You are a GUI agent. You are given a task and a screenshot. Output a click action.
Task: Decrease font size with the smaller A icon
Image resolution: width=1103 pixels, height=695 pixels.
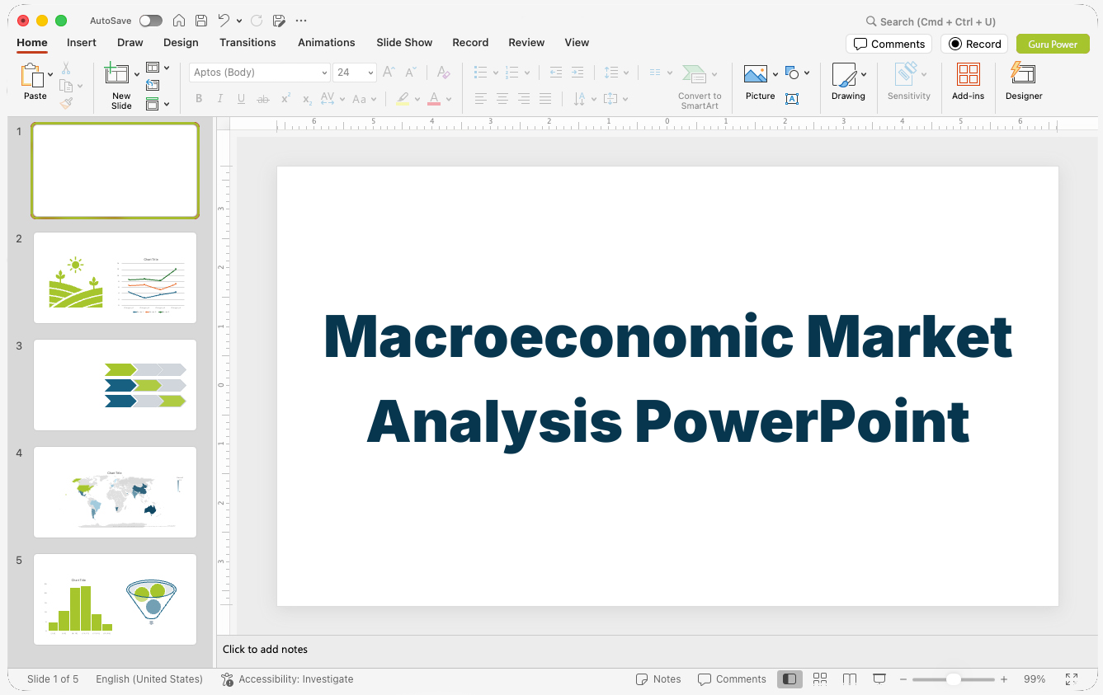point(411,73)
